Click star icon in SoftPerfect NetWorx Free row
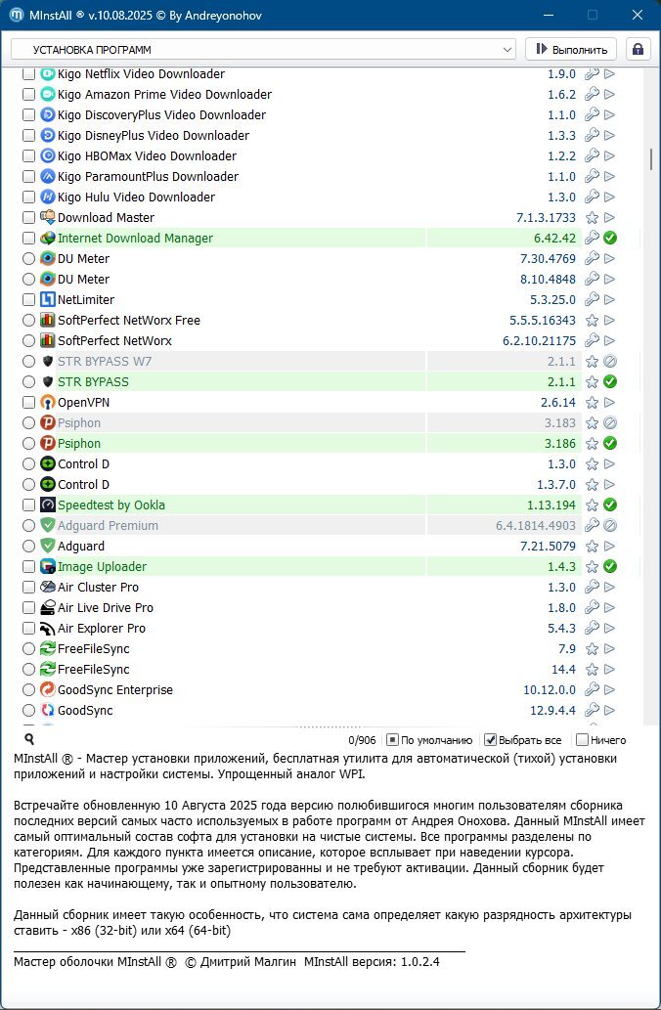The height and width of the screenshot is (1010, 661). (592, 321)
